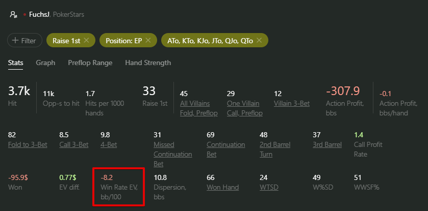Remove the ATo, KTo hands filter chip
Screen dimensions: 428x211
(259, 40)
